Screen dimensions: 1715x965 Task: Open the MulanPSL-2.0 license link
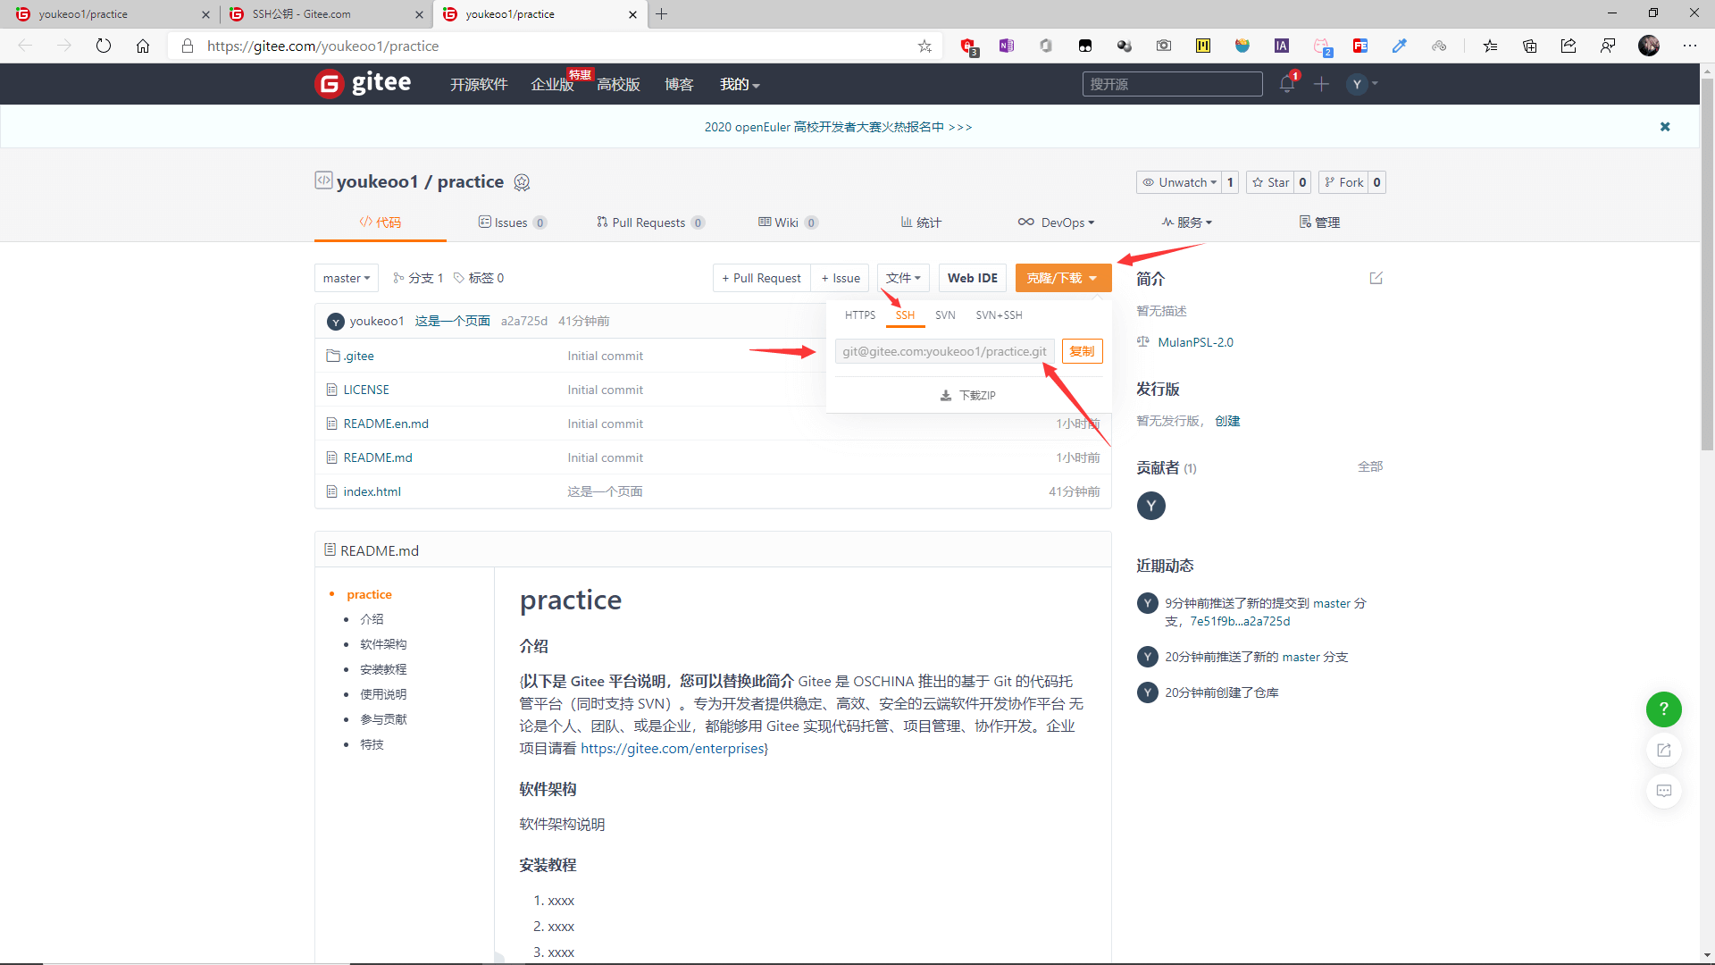point(1195,342)
